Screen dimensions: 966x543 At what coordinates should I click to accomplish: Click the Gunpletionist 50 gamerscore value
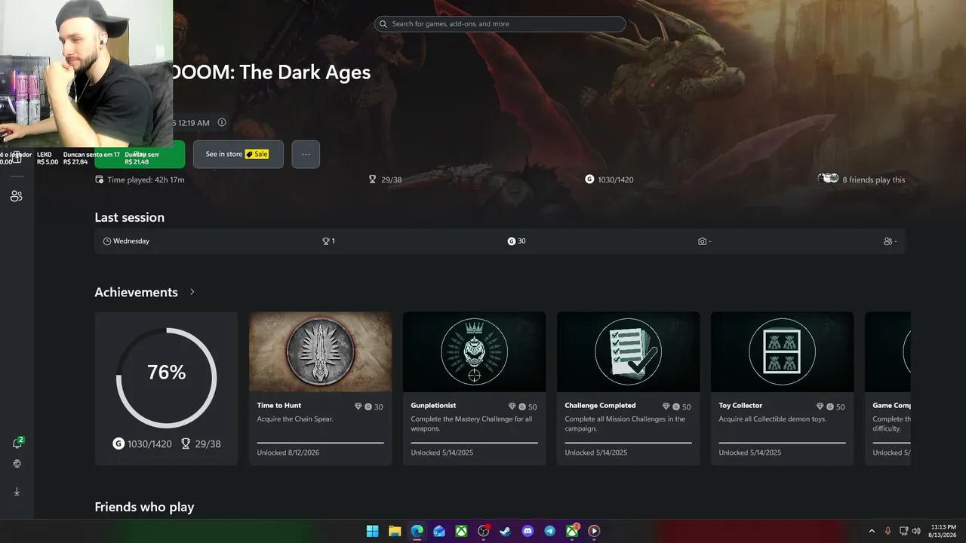pyautogui.click(x=533, y=406)
